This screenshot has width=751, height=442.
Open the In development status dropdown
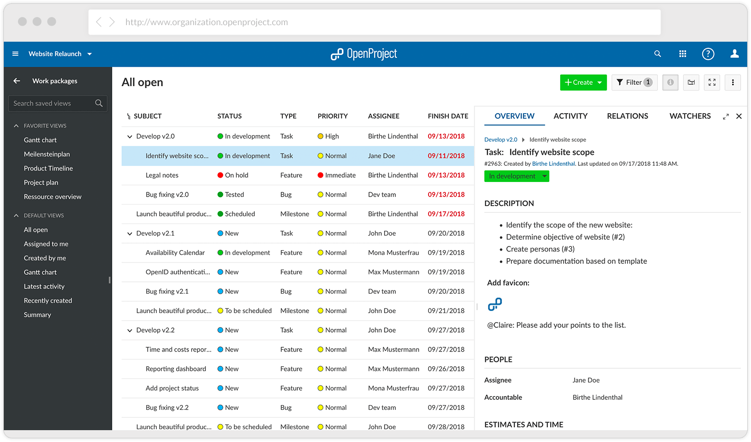coord(517,176)
